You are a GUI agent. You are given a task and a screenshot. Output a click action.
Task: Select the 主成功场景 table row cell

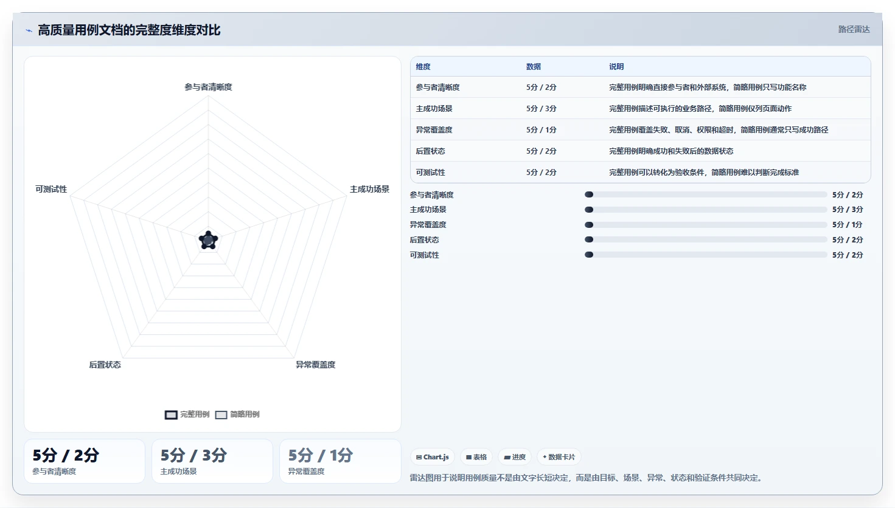pos(434,109)
